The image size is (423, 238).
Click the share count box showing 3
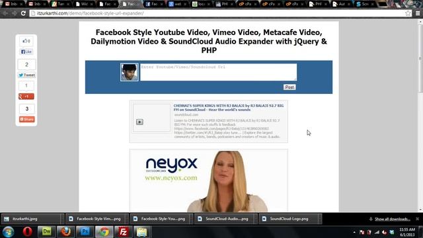coord(26,108)
